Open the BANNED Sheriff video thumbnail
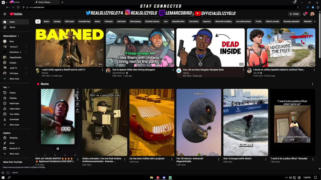Viewport: 321px width, 180px height. pyautogui.click(x=69, y=47)
